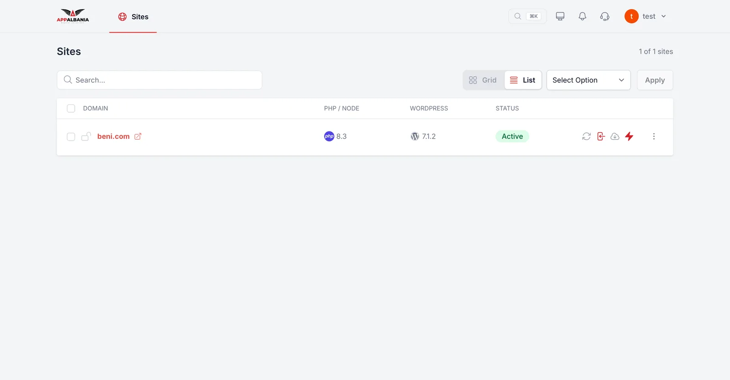730x380 pixels.
Task: Click the red login icon for beni.com
Action: 601,136
